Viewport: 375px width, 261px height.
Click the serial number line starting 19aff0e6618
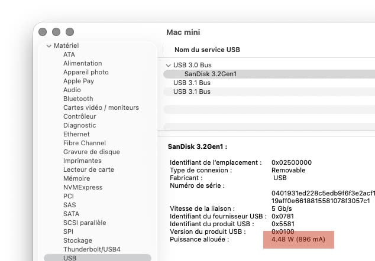321,201
